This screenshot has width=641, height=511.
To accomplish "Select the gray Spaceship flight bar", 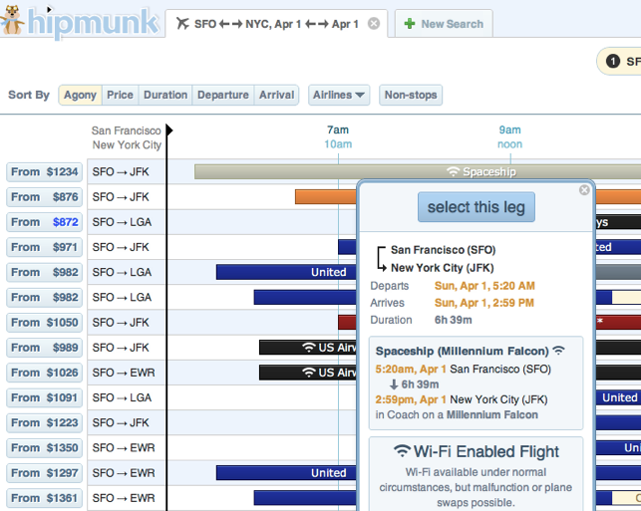I will (418, 172).
